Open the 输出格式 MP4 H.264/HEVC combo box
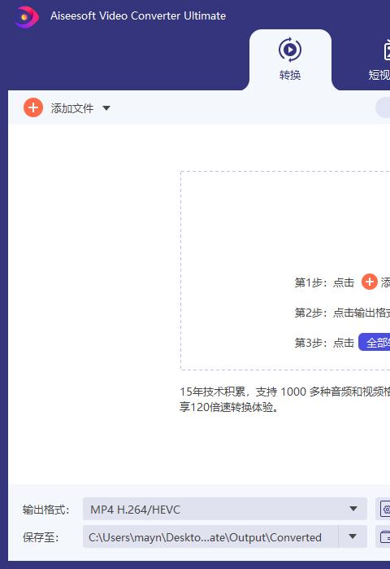The height and width of the screenshot is (569, 390). pos(225,509)
